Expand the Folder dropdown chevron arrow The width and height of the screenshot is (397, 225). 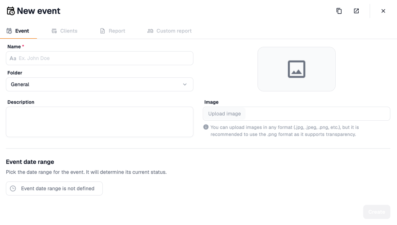click(x=185, y=84)
